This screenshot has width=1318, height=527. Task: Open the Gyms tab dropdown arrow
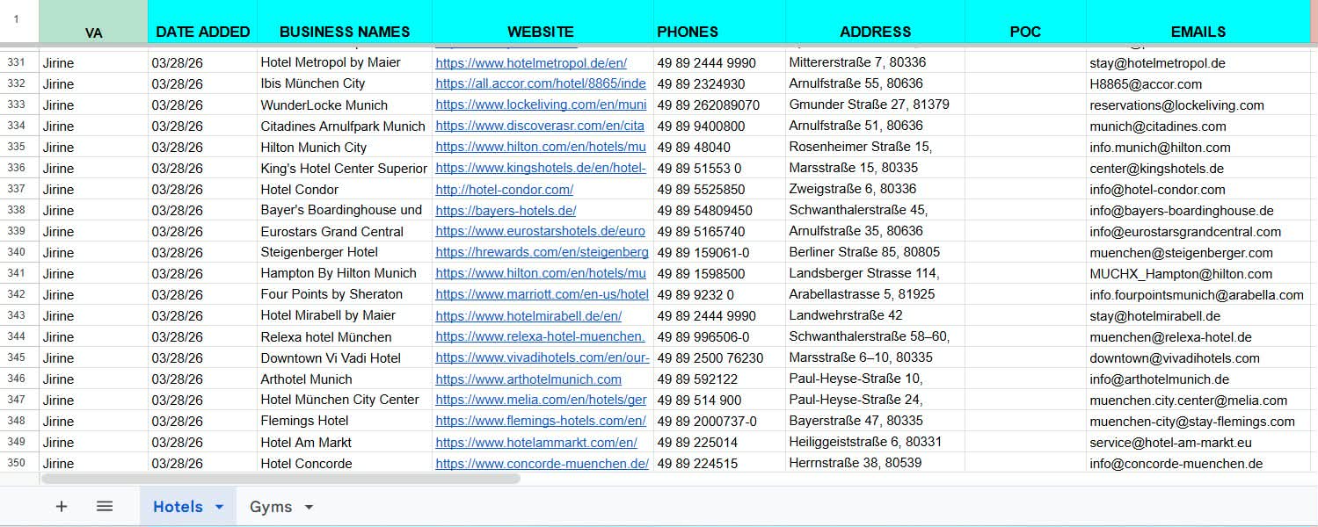tap(309, 507)
